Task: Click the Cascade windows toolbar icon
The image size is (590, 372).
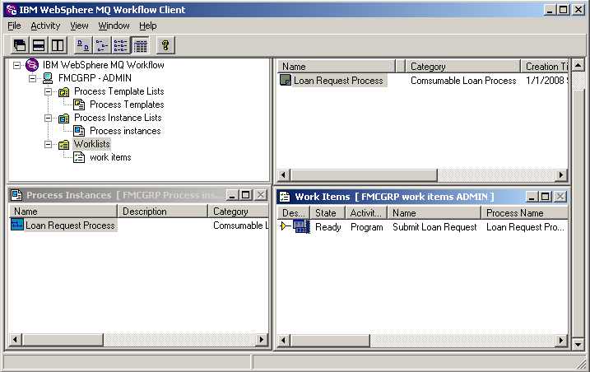Action: click(x=20, y=45)
